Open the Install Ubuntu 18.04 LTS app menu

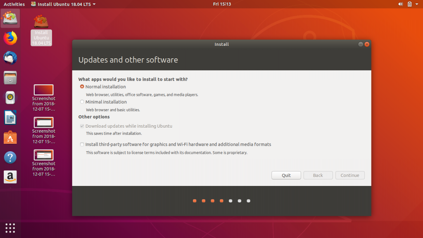63,4
